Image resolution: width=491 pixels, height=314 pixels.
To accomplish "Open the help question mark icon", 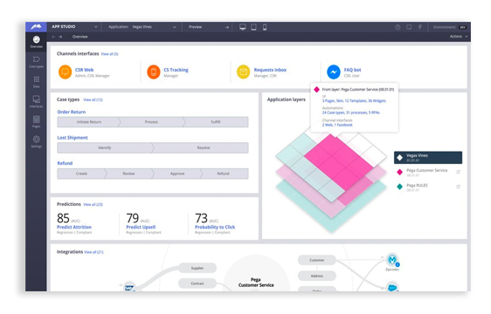I will tap(398, 27).
